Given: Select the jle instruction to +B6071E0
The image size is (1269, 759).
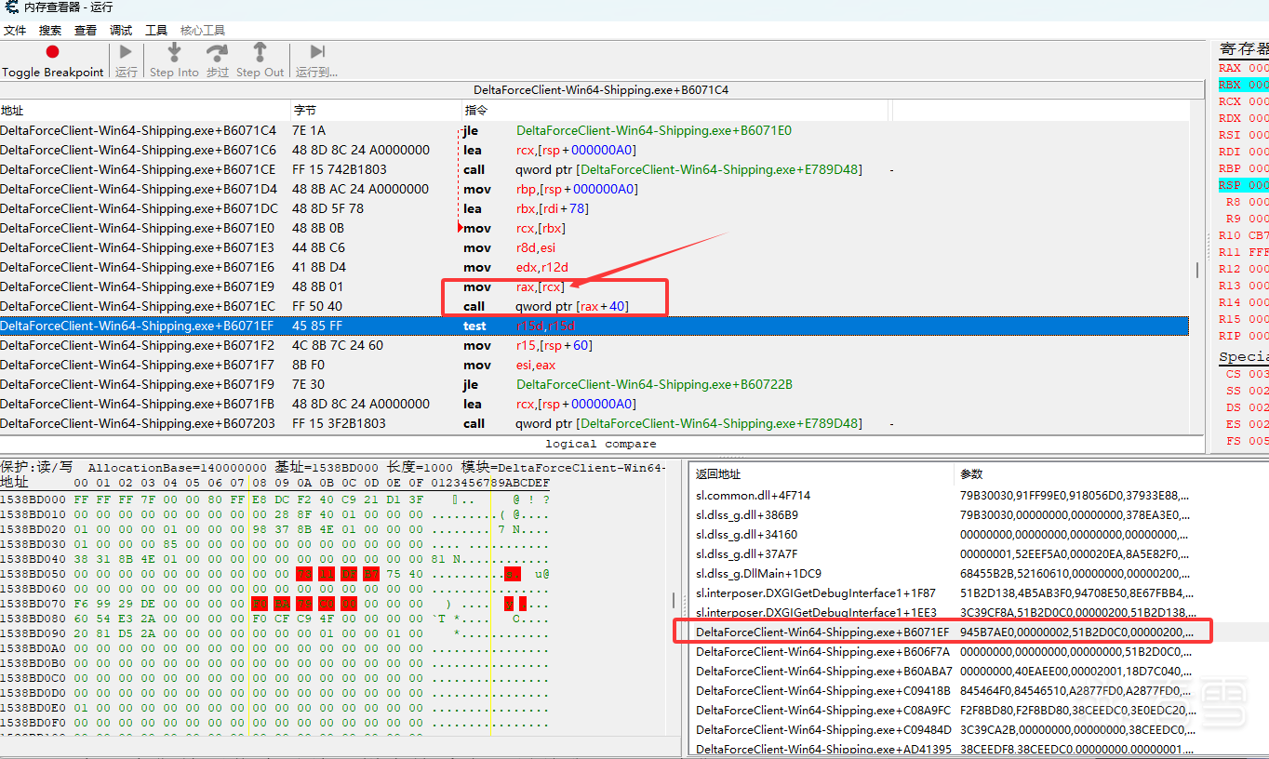Looking at the screenshot, I should point(594,130).
